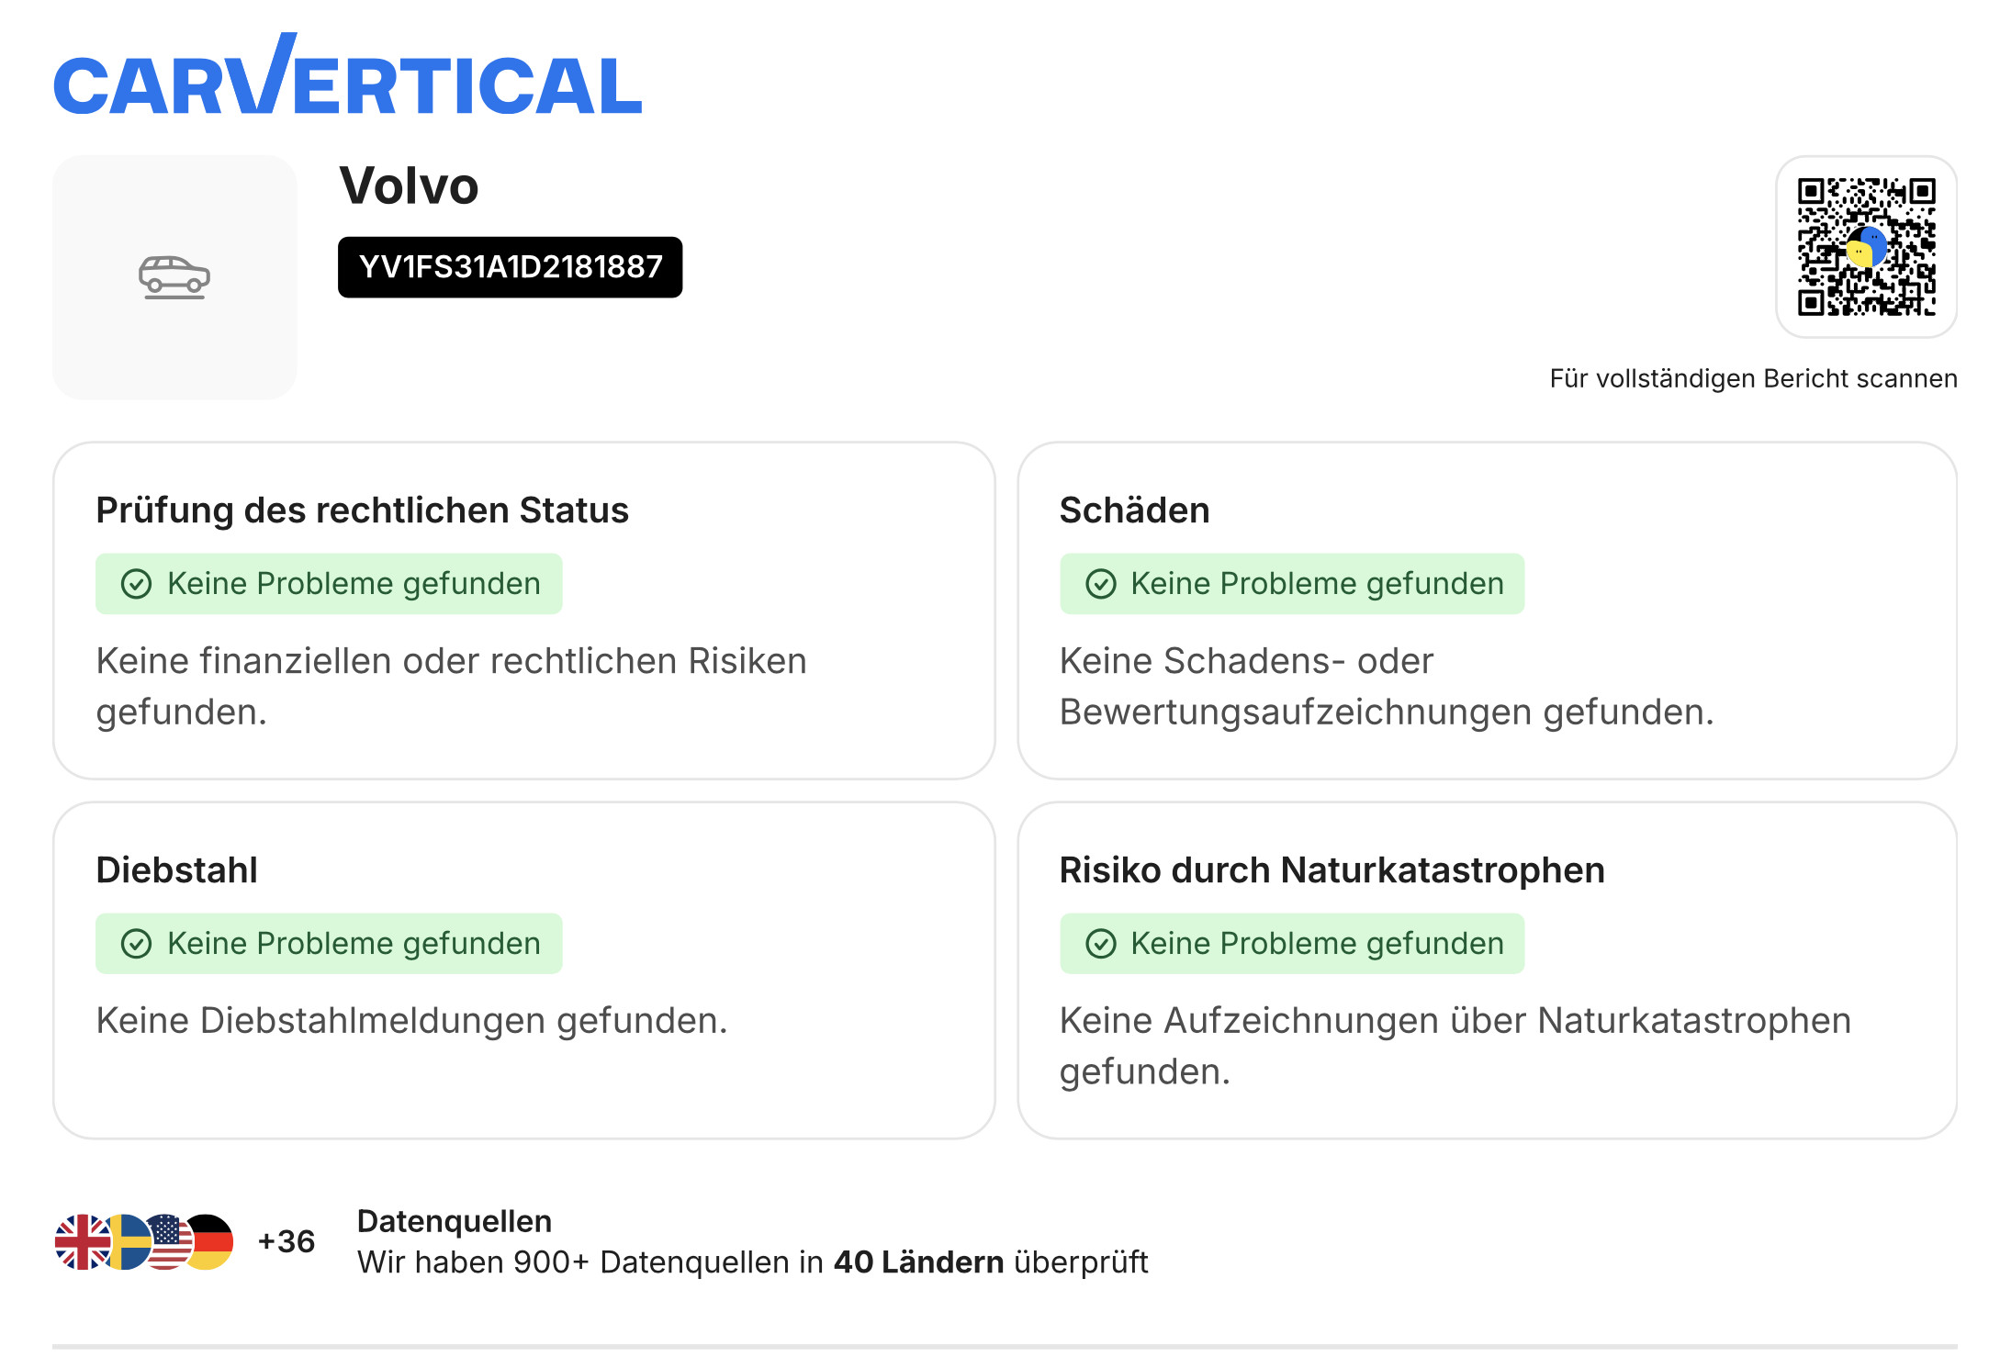The image size is (2000, 1368).
Task: Click the carVertical logo
Action: click(347, 78)
